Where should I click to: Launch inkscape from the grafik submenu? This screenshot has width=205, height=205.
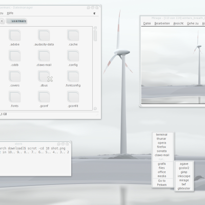[184, 176]
